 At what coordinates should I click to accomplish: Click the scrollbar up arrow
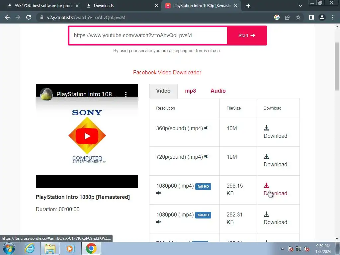click(337, 27)
